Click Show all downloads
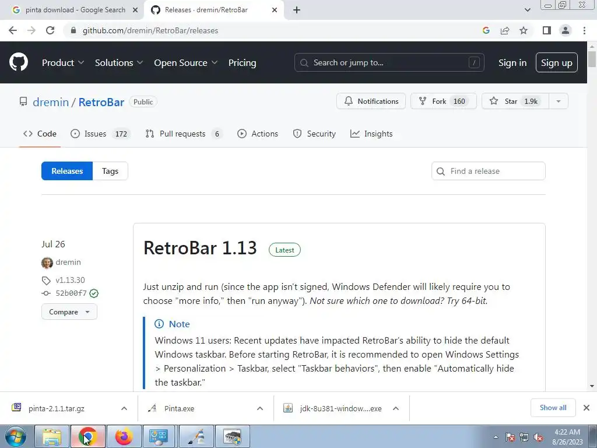Image resolution: width=597 pixels, height=448 pixels. [x=553, y=408]
